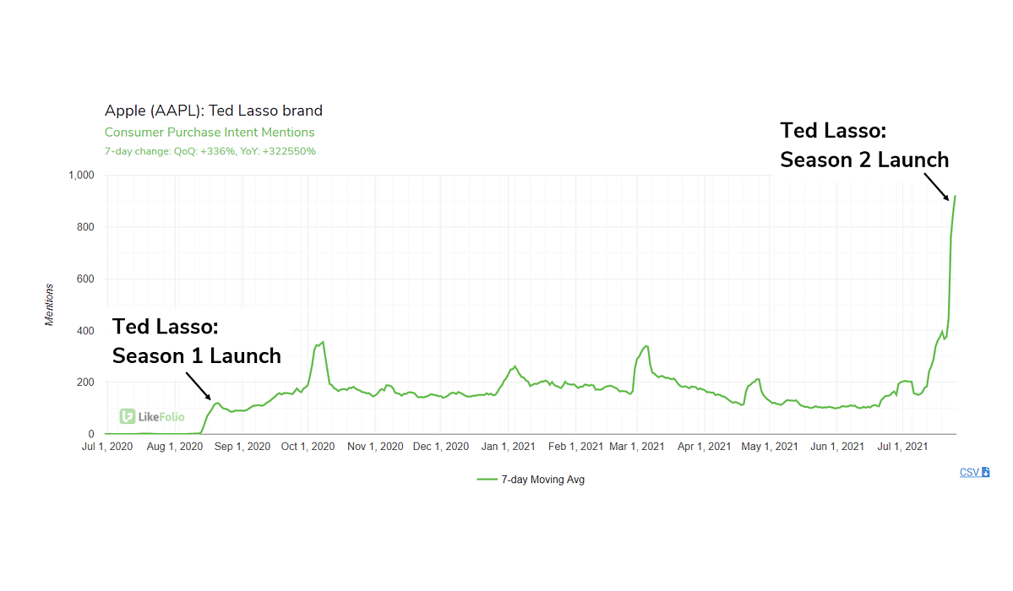Toggle the 7-day Moving Avg legend entry
Screen dimensions: 1013x591
coord(531,480)
